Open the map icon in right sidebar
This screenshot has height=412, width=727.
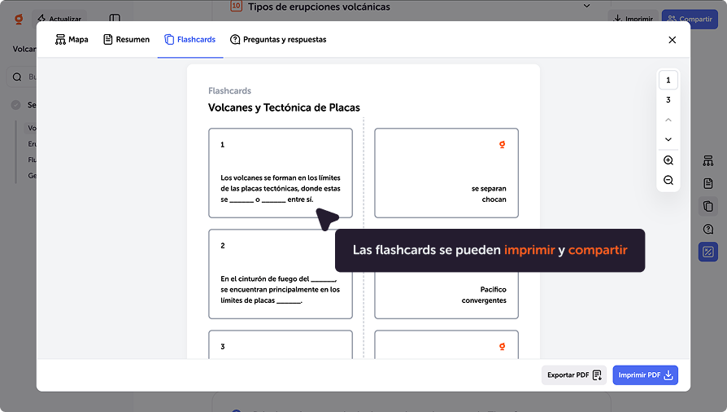(x=708, y=160)
